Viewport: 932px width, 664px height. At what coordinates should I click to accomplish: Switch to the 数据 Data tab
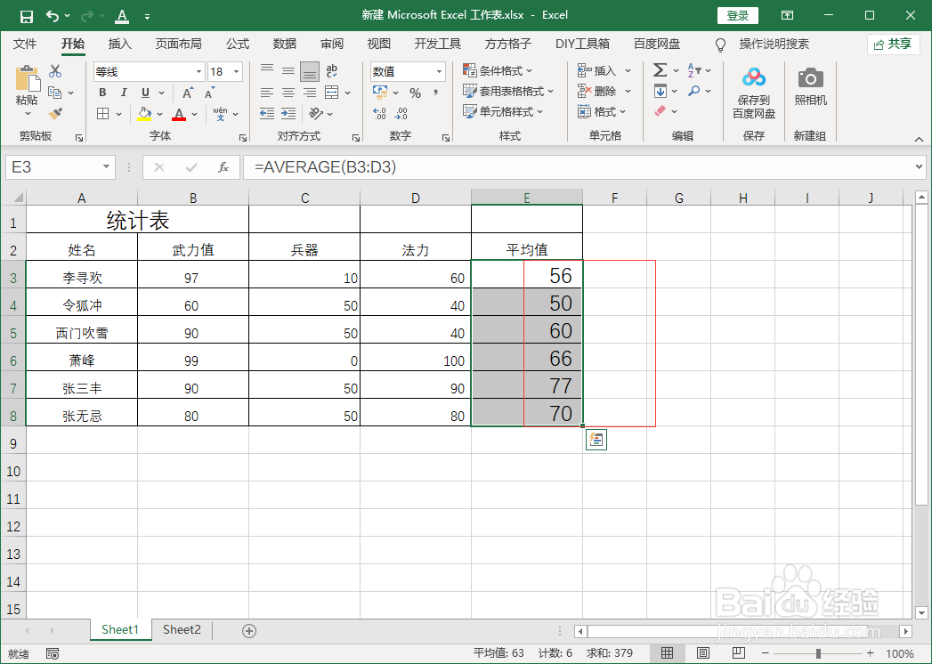tap(285, 44)
